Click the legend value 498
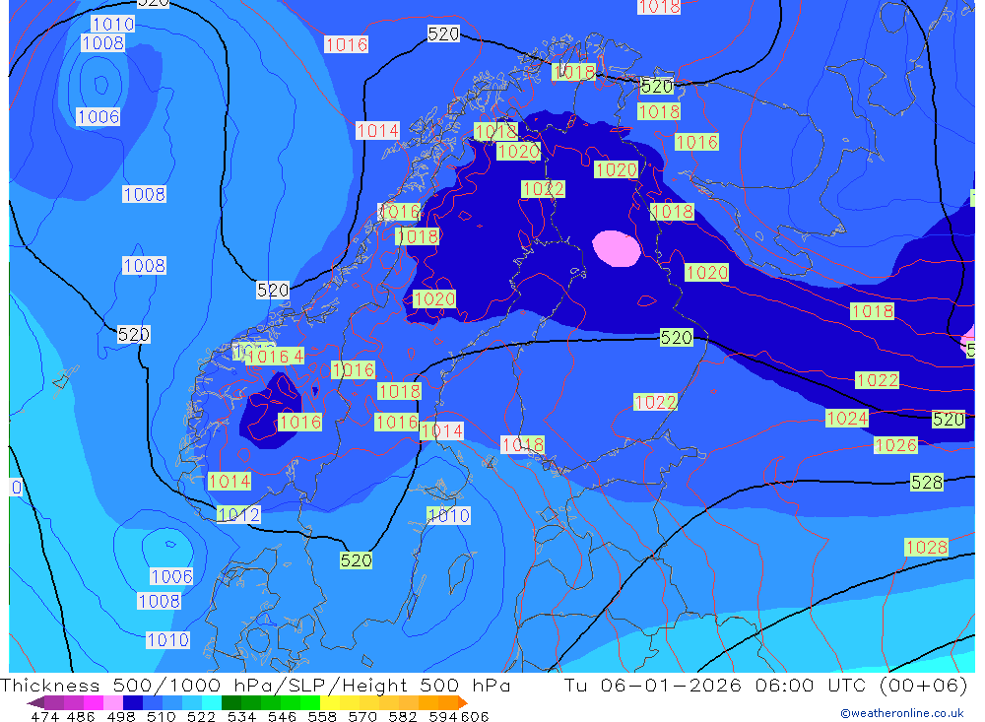 pos(121,716)
